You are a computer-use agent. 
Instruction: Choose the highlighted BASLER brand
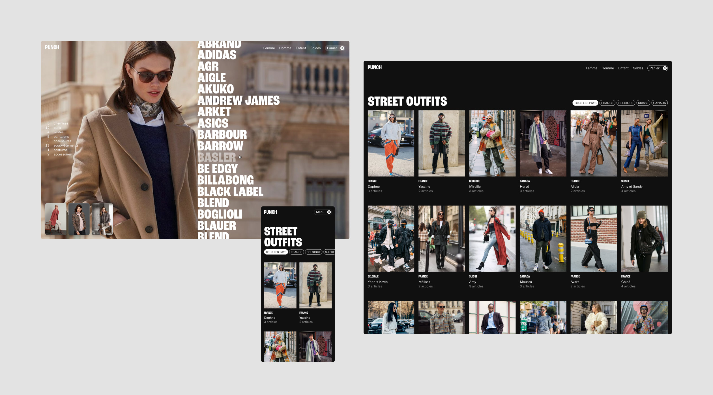coord(216,157)
